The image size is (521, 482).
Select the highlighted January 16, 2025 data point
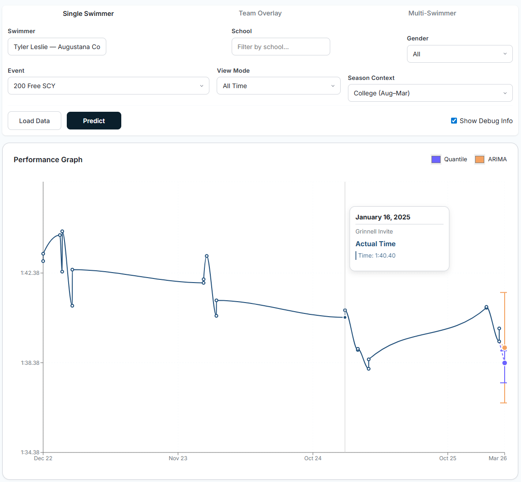345,317
